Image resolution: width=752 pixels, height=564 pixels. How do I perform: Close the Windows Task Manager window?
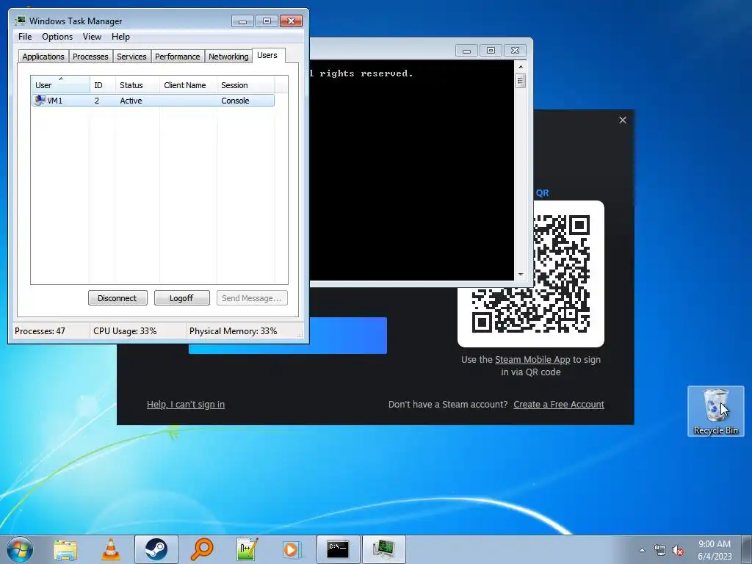pos(291,21)
